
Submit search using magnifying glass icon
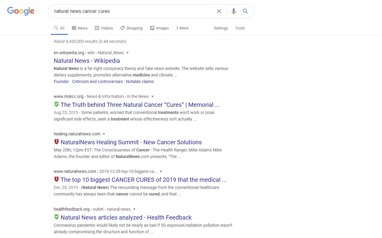click(x=245, y=11)
